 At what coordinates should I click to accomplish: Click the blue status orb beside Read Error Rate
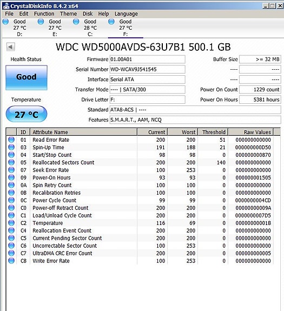pyautogui.click(x=11, y=140)
